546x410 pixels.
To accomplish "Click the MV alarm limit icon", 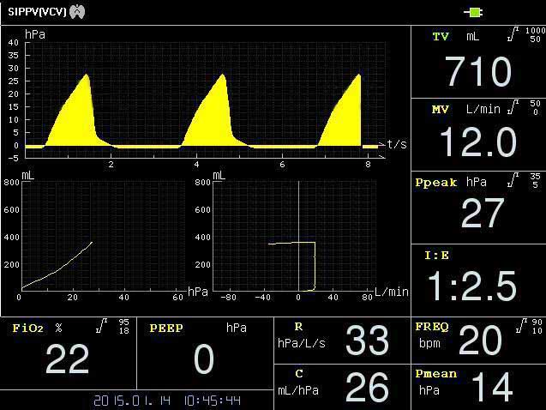I will [x=513, y=106].
